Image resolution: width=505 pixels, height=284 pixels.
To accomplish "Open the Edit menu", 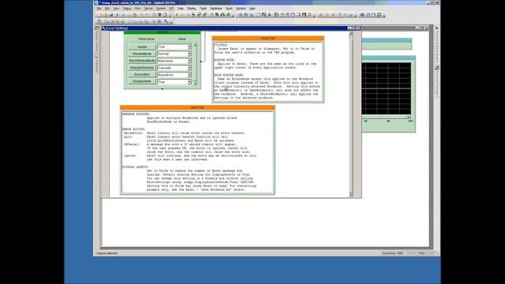I will pyautogui.click(x=107, y=9).
